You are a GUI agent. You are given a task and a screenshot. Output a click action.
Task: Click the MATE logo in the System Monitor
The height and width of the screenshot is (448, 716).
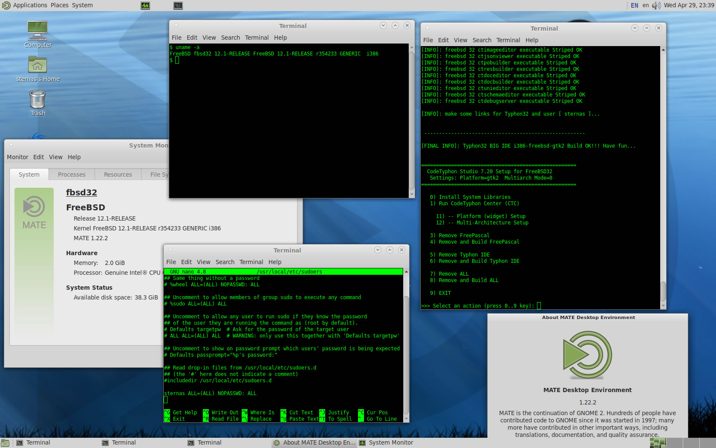34,207
